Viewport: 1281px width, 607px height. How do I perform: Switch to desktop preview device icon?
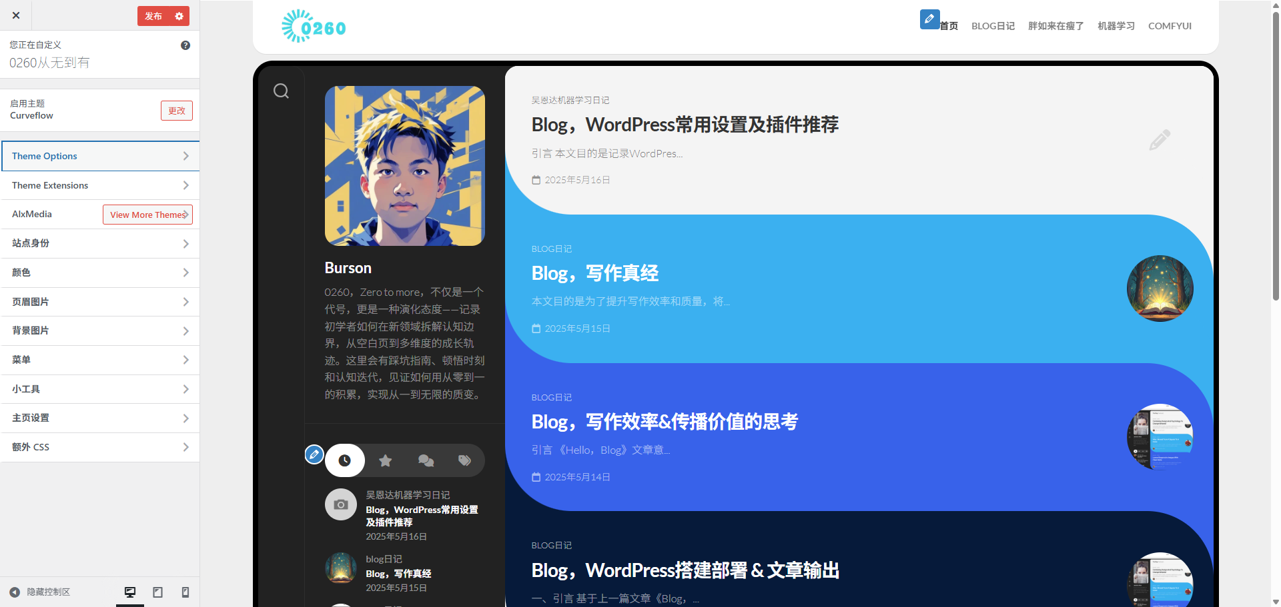tap(130, 592)
